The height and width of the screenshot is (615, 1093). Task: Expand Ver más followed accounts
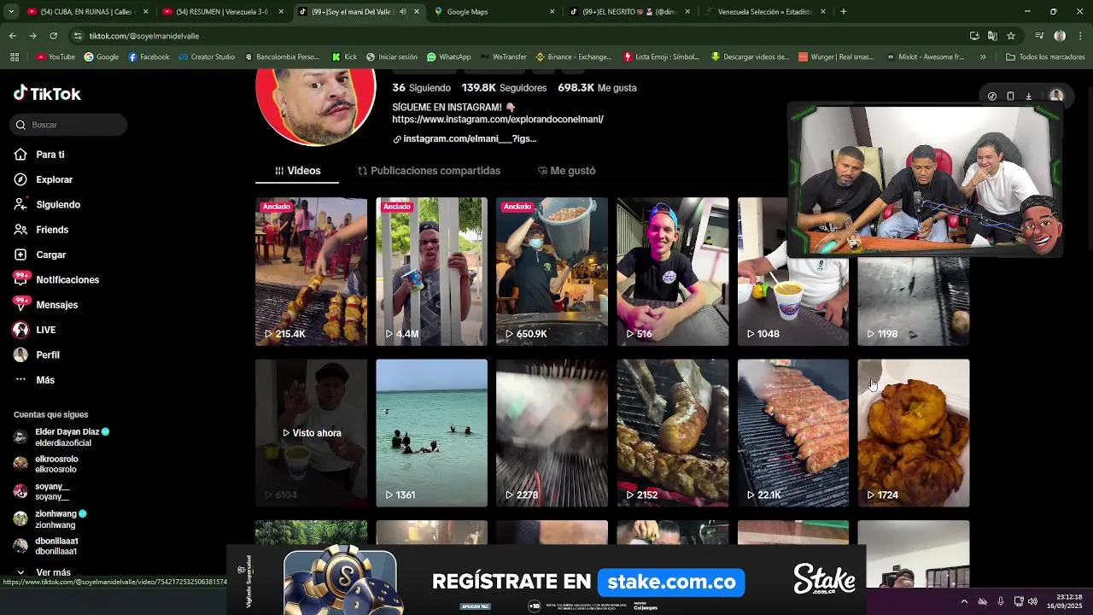pyautogui.click(x=44, y=572)
